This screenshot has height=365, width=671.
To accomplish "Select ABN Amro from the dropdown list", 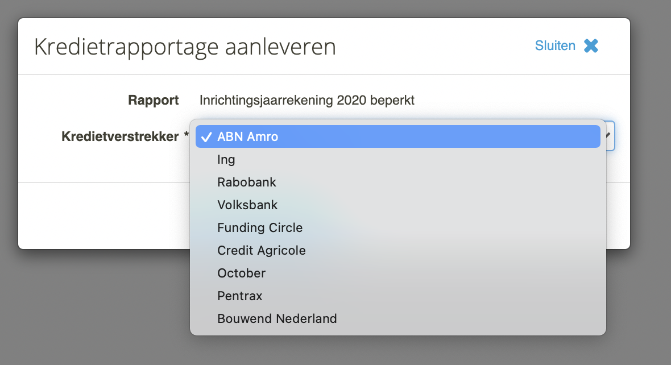I will 397,136.
